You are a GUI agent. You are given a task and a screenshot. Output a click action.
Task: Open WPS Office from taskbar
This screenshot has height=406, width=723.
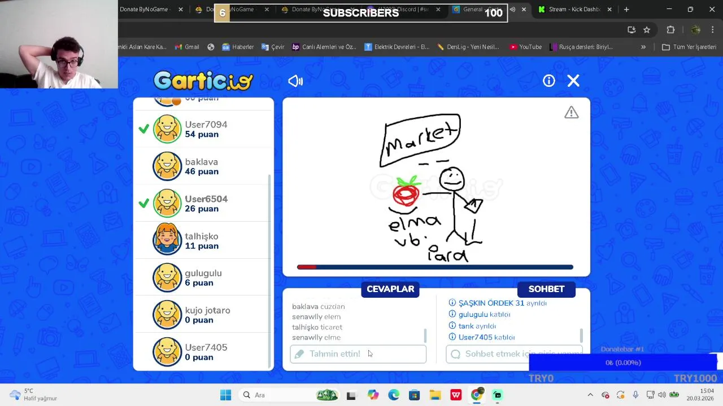click(x=456, y=395)
